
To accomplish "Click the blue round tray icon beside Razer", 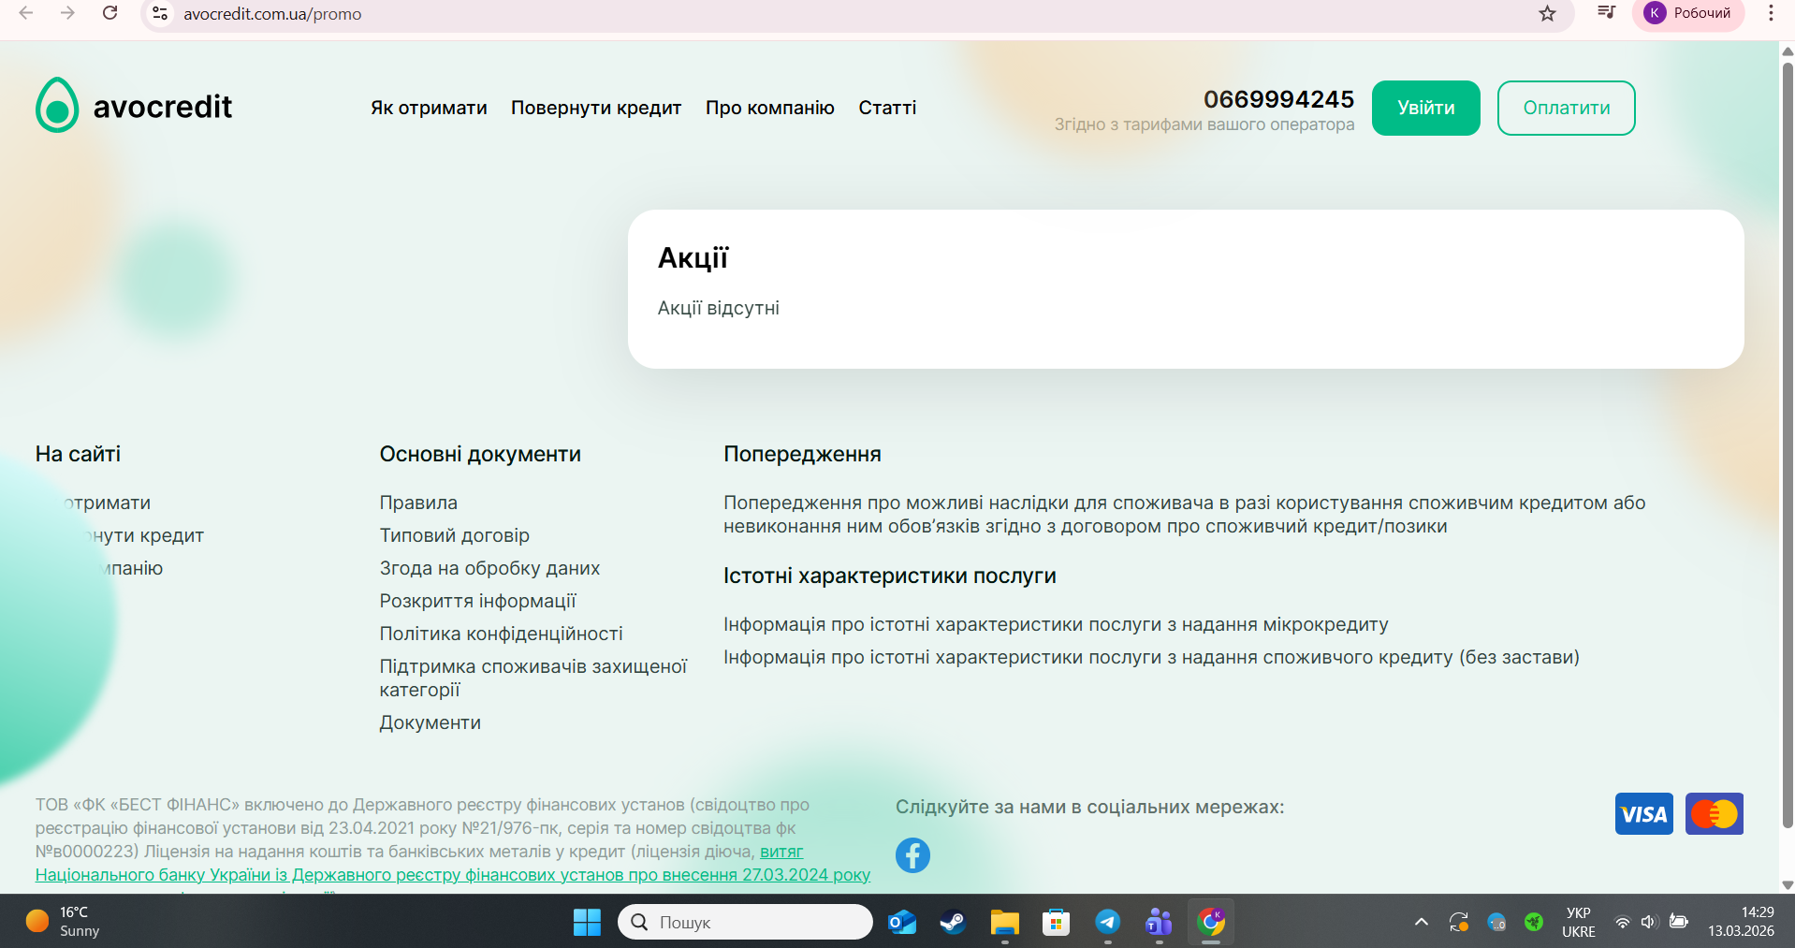I will coord(1496,922).
